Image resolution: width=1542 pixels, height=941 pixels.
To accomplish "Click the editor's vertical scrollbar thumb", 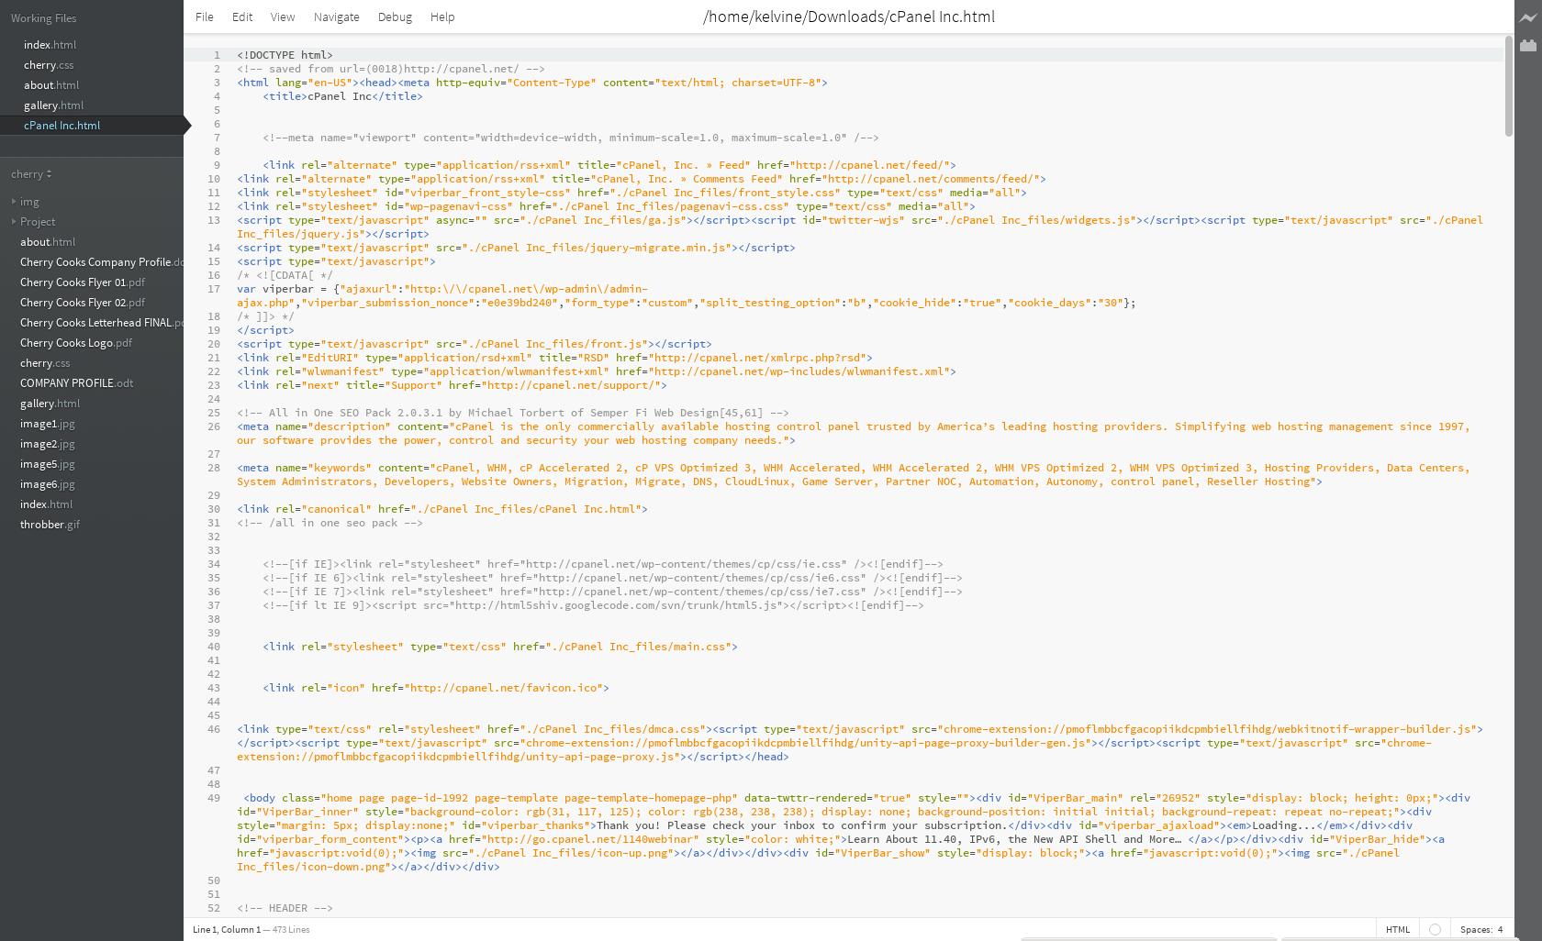I will point(1509,85).
